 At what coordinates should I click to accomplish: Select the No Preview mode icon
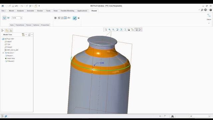[x=59, y=18]
